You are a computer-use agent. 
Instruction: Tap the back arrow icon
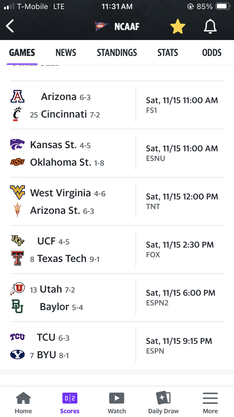pyautogui.click(x=10, y=26)
